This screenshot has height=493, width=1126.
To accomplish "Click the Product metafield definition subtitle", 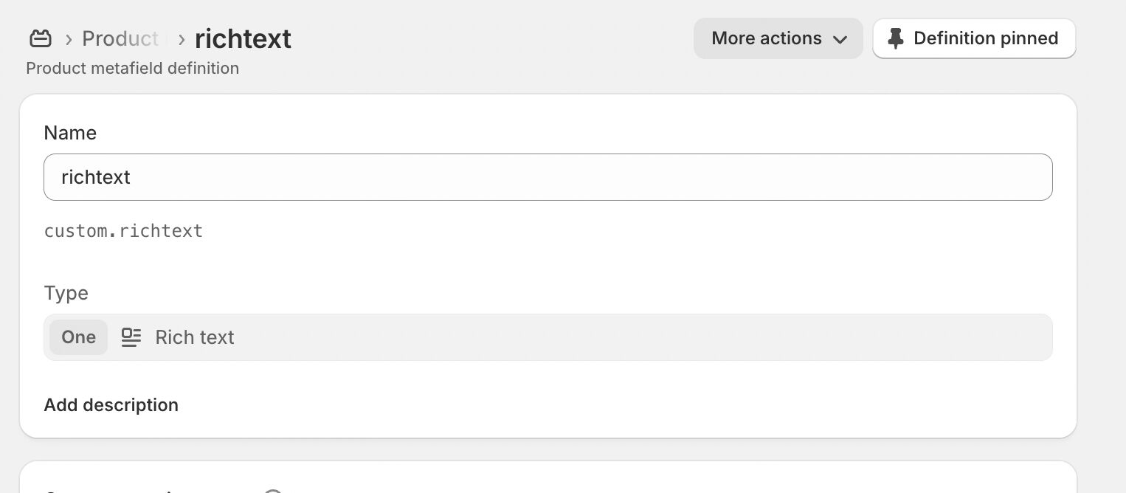I will point(133,69).
